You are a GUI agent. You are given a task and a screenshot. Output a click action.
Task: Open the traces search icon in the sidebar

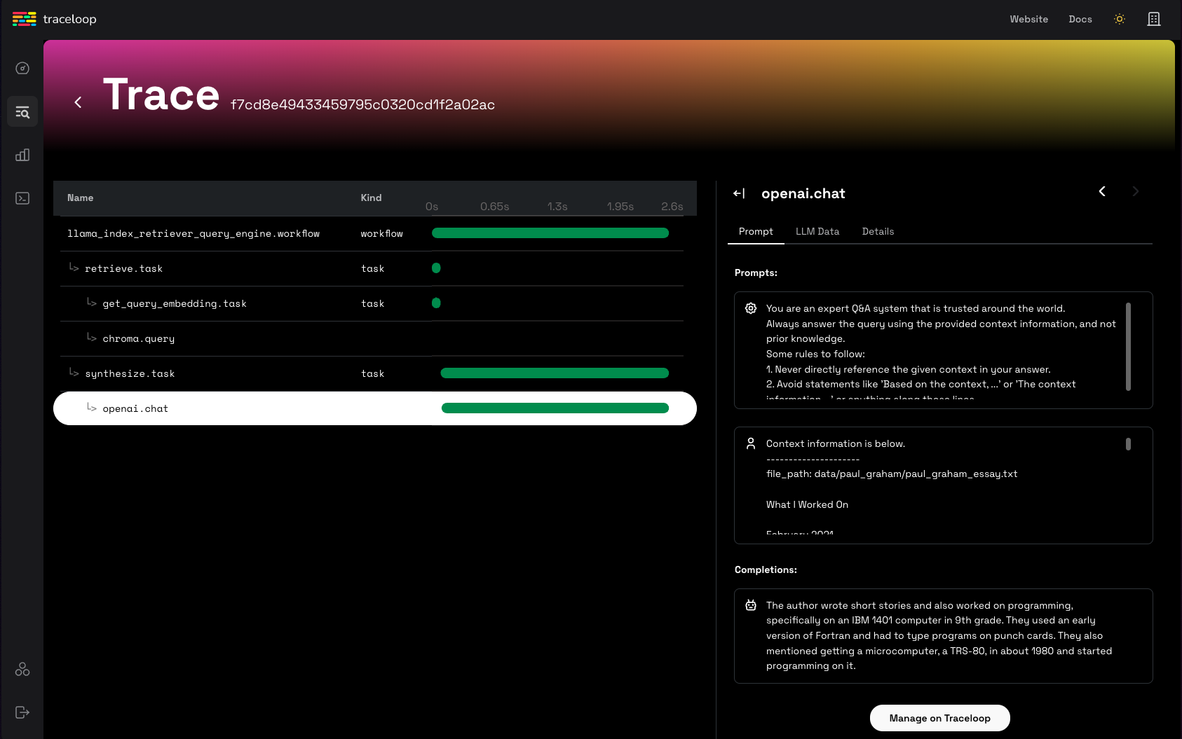pos(22,112)
